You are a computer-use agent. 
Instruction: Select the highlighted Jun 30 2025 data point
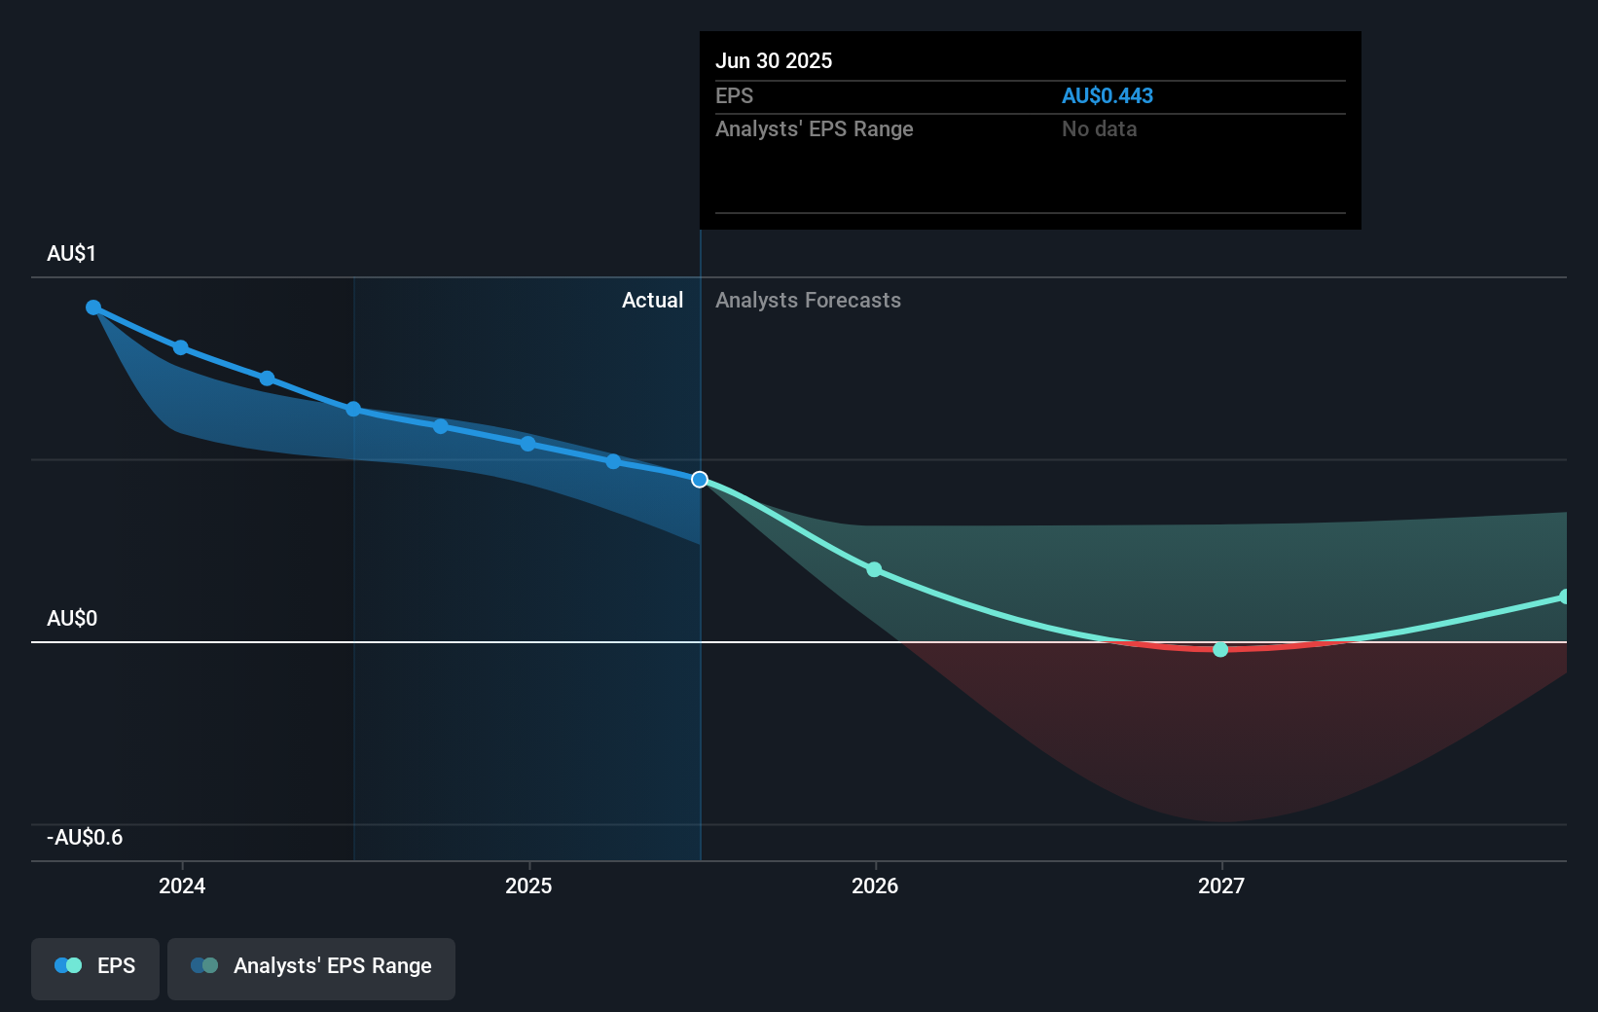(699, 479)
